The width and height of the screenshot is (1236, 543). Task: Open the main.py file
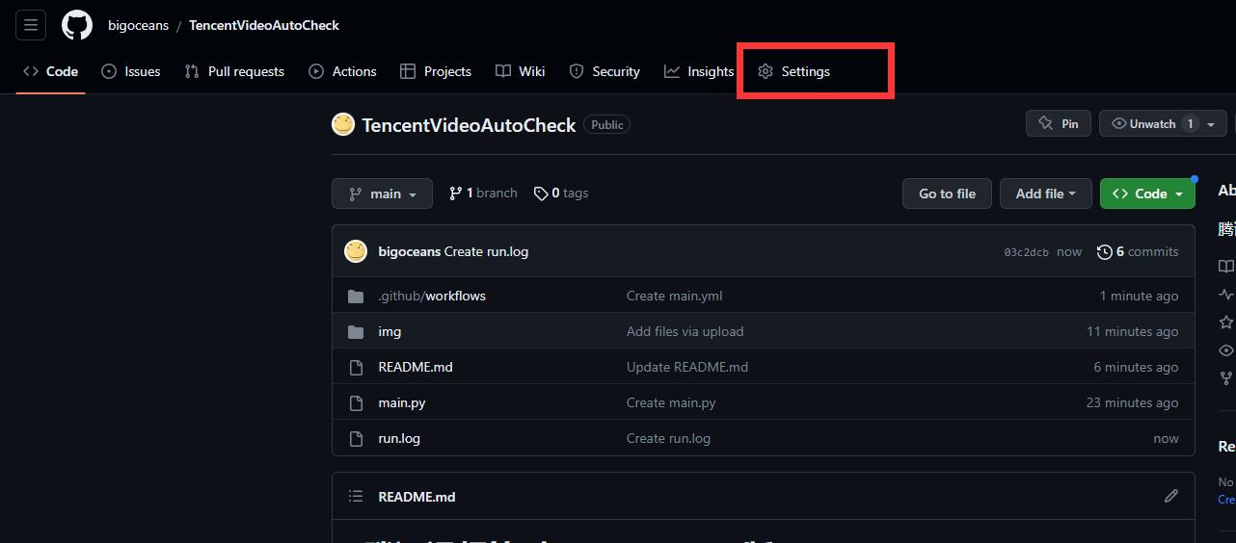click(402, 402)
